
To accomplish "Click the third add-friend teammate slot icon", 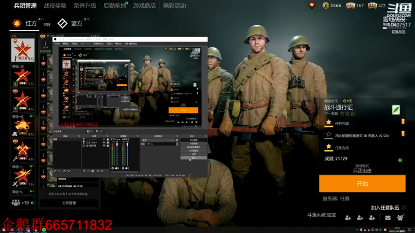I will tap(372, 217).
